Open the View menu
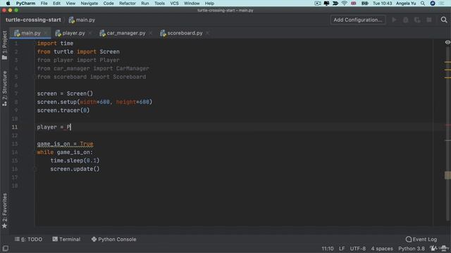 point(70,4)
